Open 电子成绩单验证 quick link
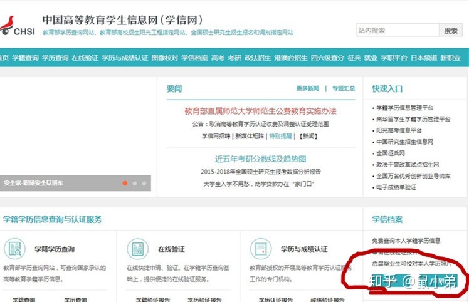The width and height of the screenshot is (469, 302). click(396, 187)
